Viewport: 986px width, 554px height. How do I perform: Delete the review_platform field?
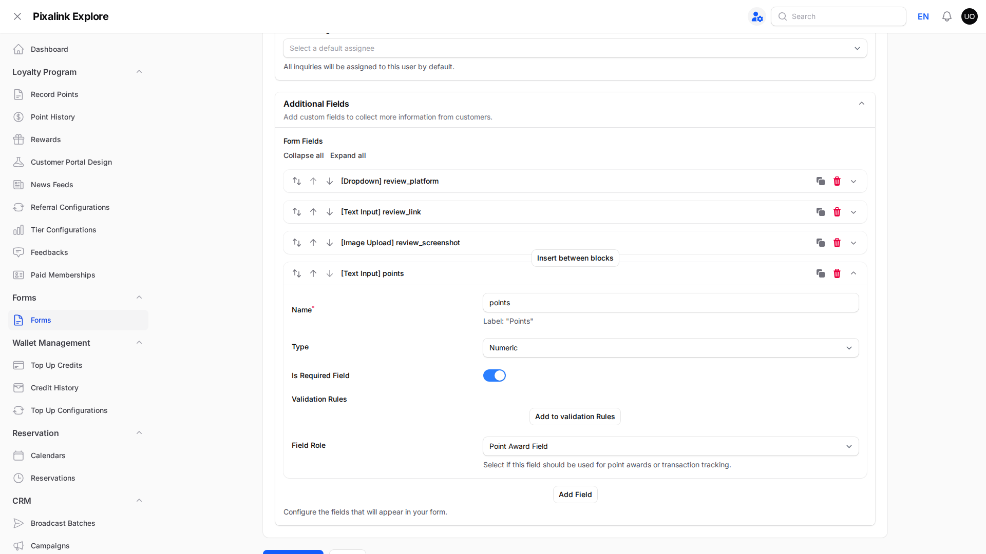pyautogui.click(x=837, y=181)
